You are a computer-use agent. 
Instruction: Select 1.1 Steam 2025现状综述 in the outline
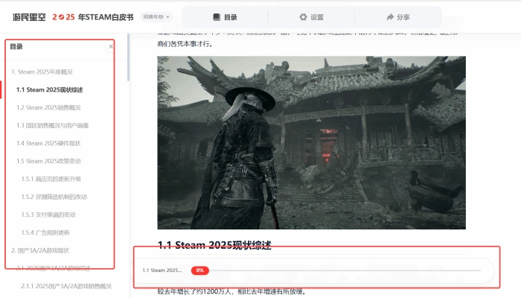(50, 89)
